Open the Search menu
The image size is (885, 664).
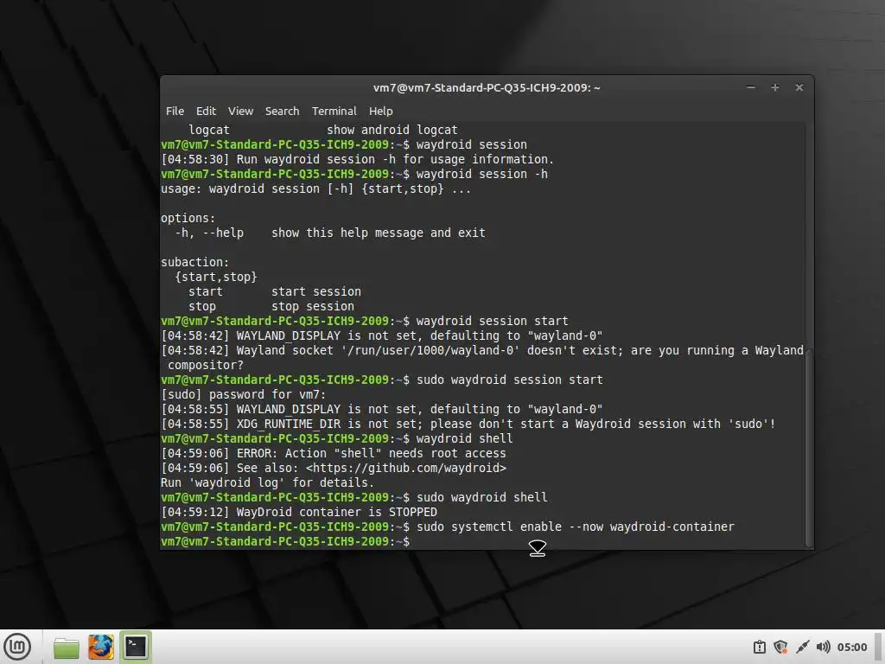283,112
